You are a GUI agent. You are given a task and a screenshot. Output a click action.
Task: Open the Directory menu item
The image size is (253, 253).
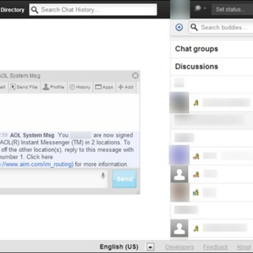tap(12, 10)
